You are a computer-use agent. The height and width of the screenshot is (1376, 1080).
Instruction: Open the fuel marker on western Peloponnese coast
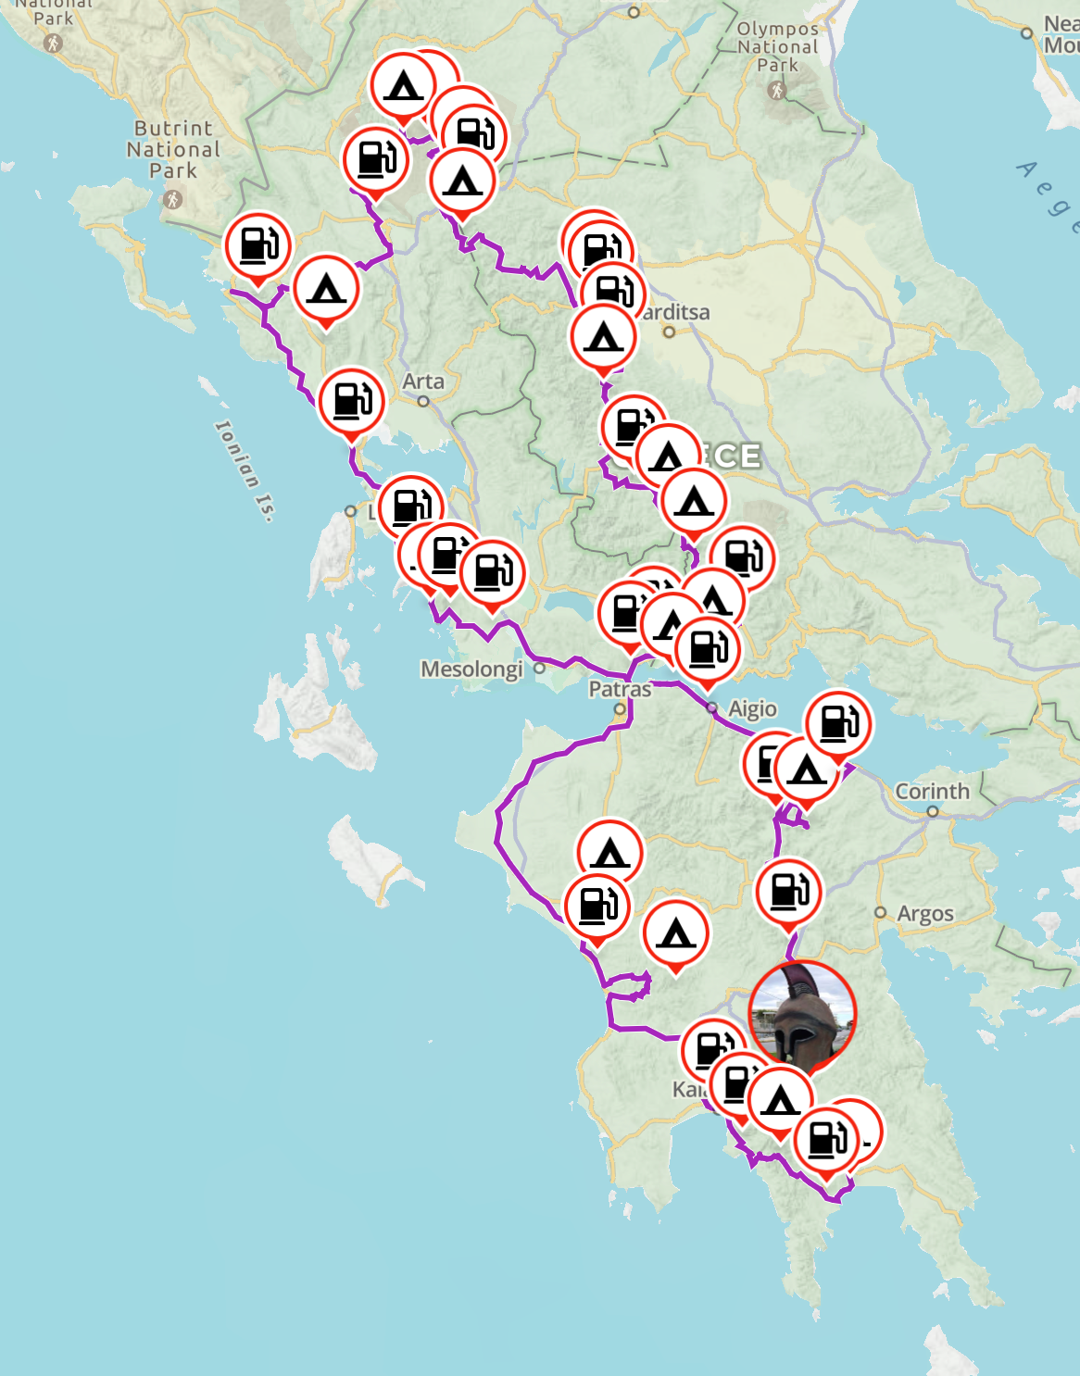(597, 907)
